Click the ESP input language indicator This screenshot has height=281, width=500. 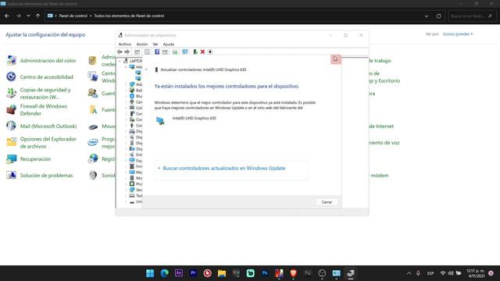[x=430, y=273]
